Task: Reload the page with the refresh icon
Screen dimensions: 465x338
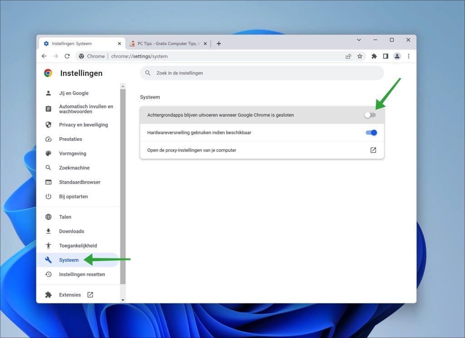Action: point(67,56)
